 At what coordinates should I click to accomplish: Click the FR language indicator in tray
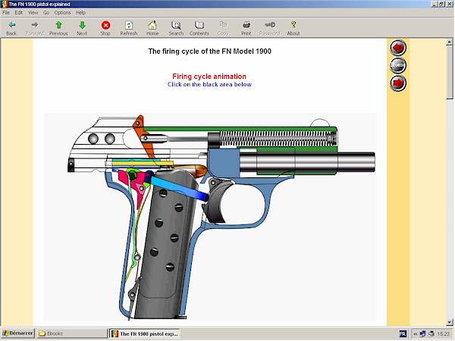403,333
